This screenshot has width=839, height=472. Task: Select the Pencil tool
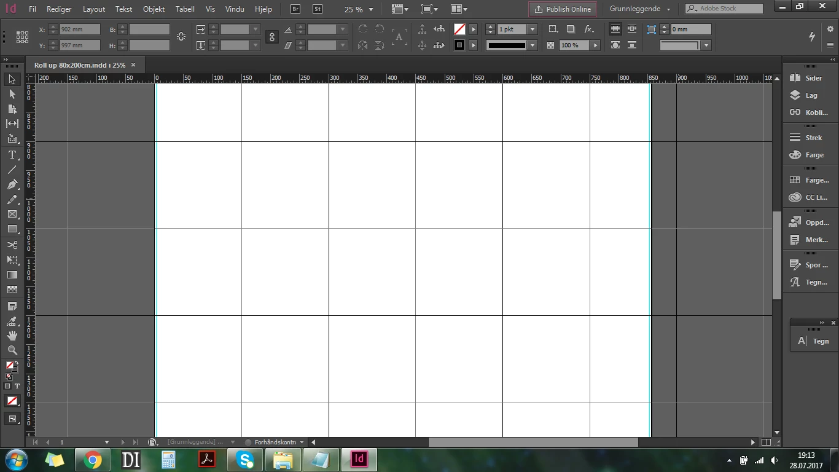(x=12, y=199)
